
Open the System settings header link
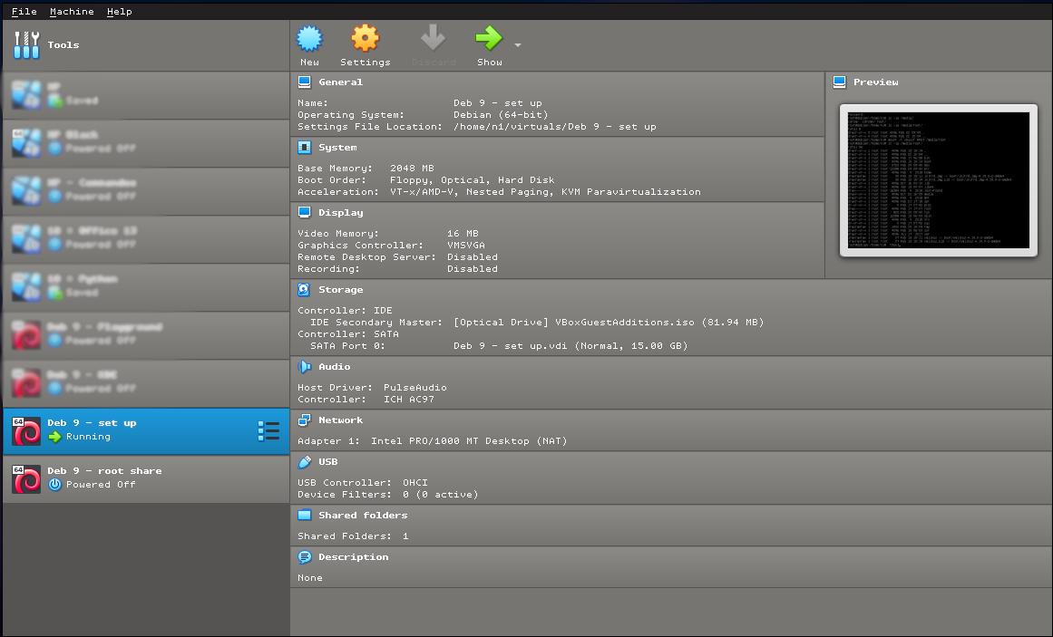click(x=337, y=147)
